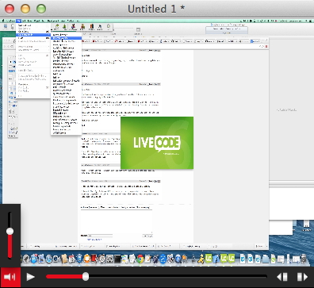Select the highlighted blue submenu entry

pos(66,38)
